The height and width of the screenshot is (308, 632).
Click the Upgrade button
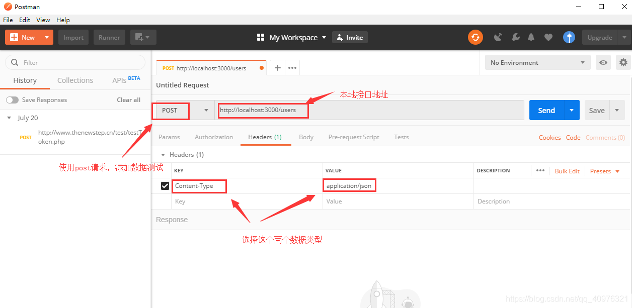click(x=600, y=37)
